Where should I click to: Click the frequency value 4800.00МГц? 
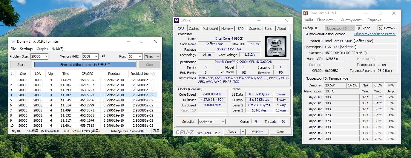[361, 53]
